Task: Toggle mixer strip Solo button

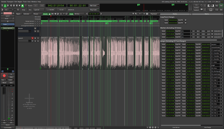Action: [x=11, y=83]
